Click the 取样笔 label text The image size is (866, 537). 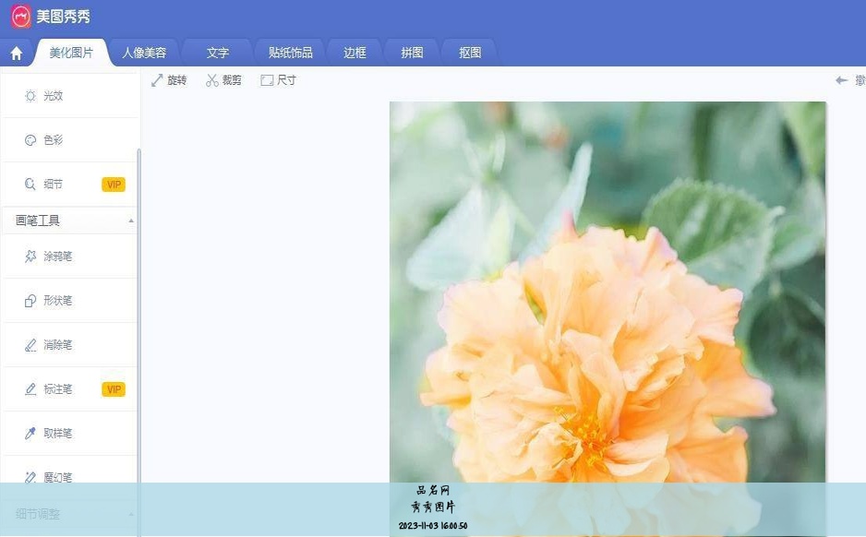coord(58,434)
